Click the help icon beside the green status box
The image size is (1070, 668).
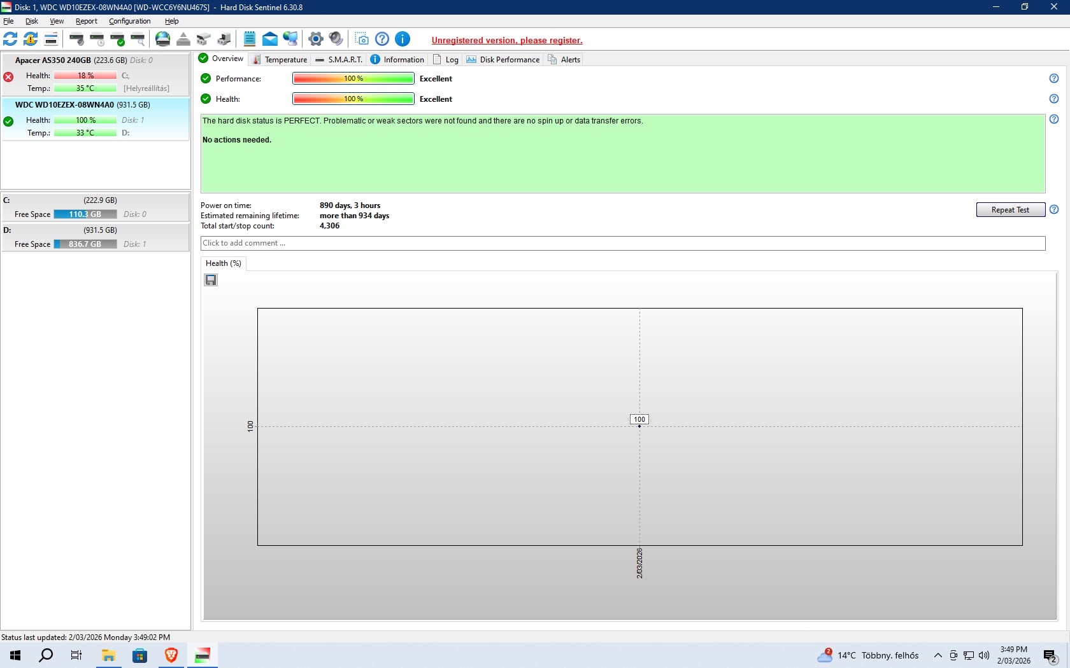[x=1054, y=119]
